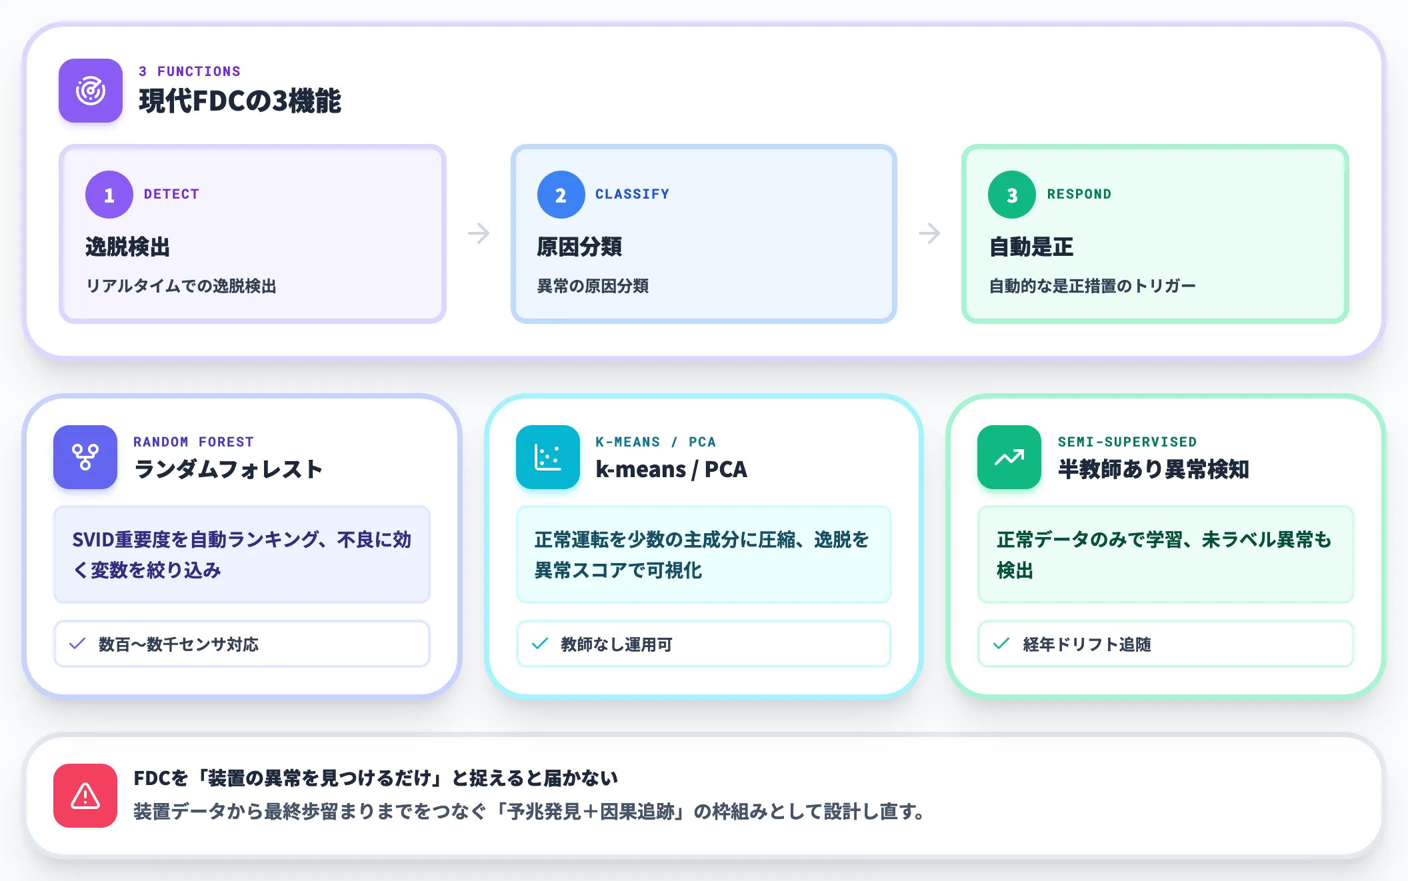Click the arrow between CLASSIFY and RESPOND cards

[x=929, y=233]
